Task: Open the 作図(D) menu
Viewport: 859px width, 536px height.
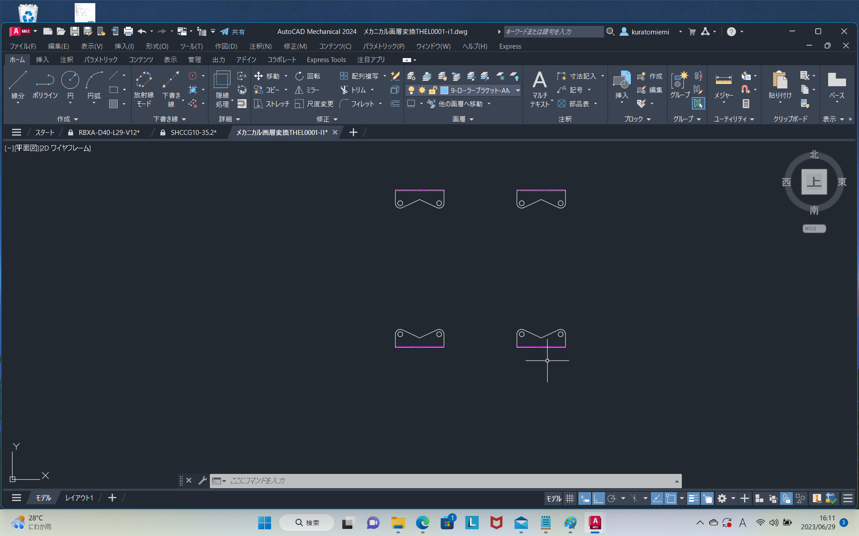Action: pyautogui.click(x=226, y=46)
